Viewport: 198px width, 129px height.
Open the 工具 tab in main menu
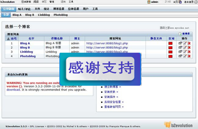point(95,9)
